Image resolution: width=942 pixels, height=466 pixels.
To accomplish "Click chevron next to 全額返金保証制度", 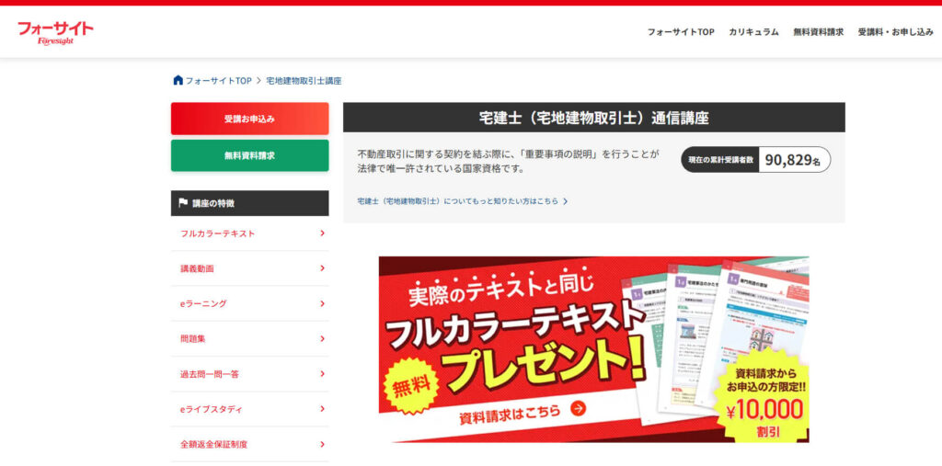I will coord(323,444).
